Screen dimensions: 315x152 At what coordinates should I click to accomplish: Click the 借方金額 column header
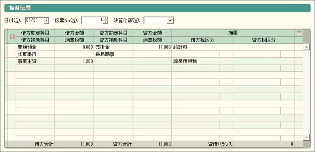point(74,33)
